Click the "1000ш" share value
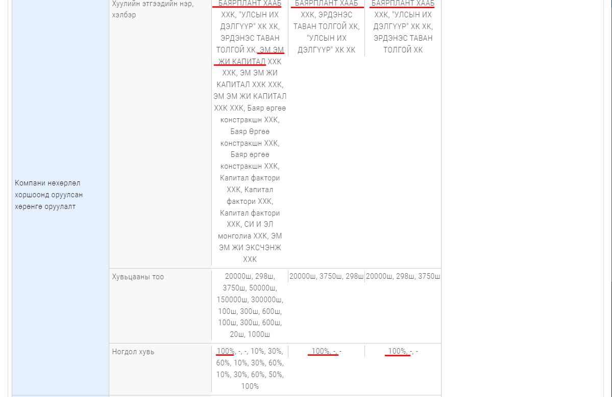Image resolution: width=612 pixels, height=397 pixels. pos(259,334)
